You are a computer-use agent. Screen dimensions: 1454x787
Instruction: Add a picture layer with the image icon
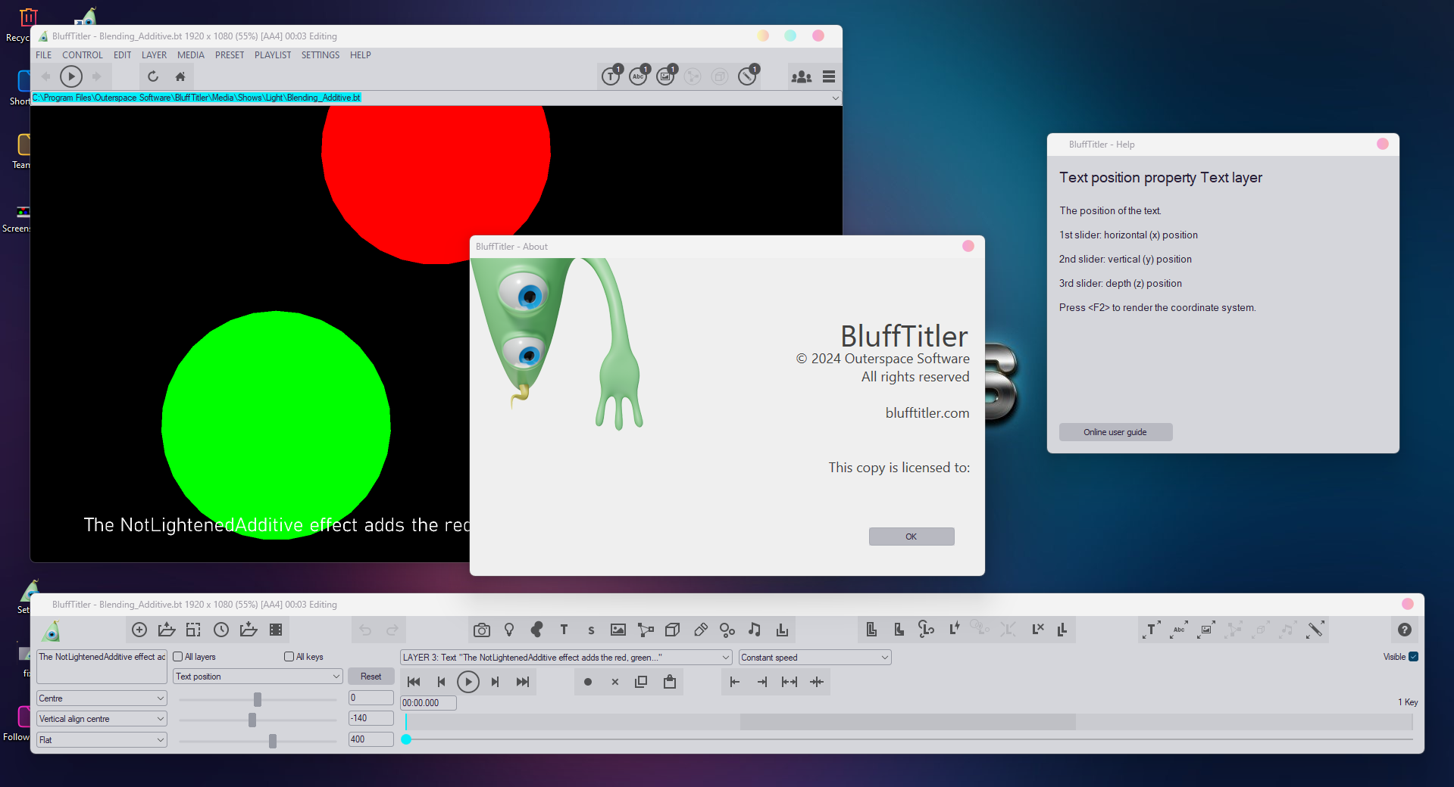coord(618,630)
